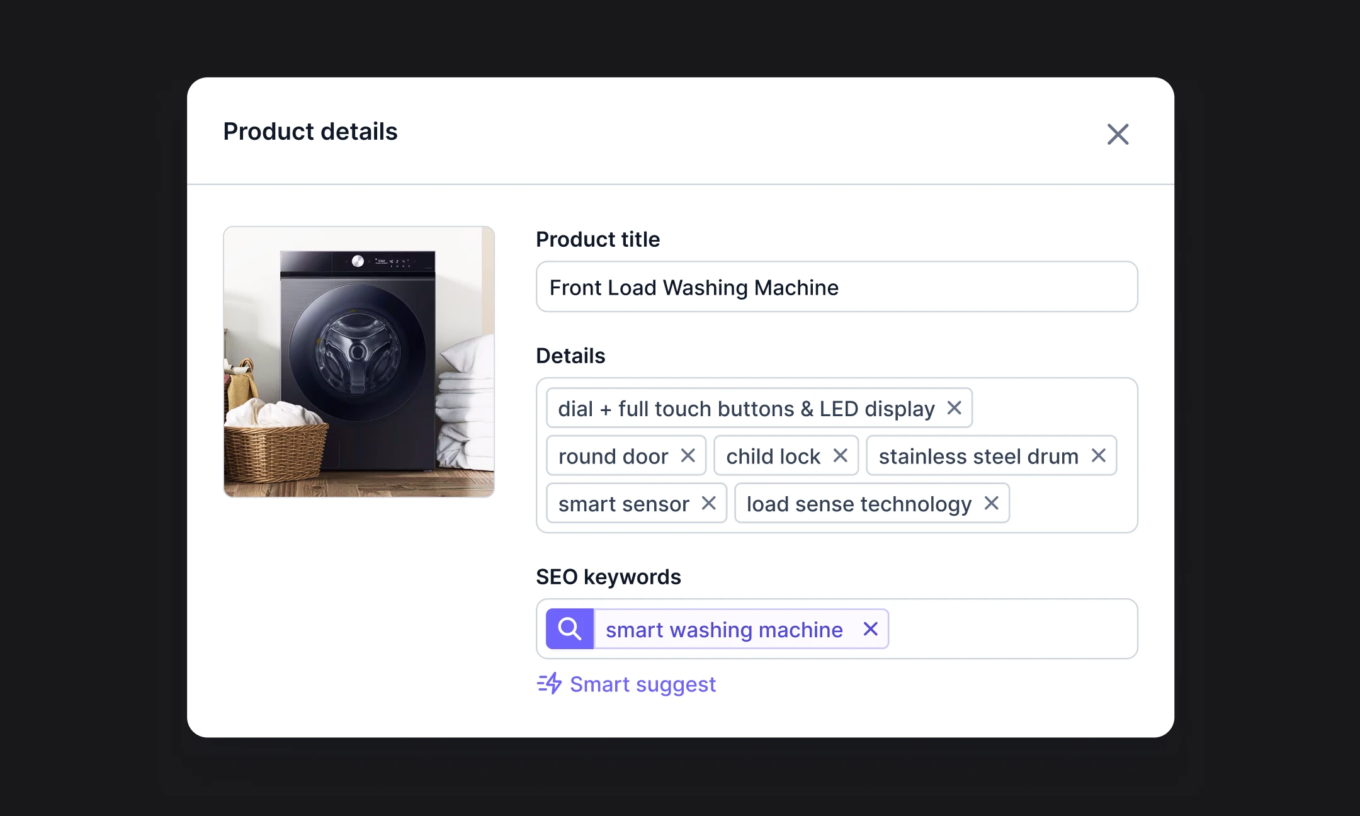This screenshot has height=816, width=1360.
Task: Remove the 'dial + full touch buttons' tag
Action: click(954, 408)
